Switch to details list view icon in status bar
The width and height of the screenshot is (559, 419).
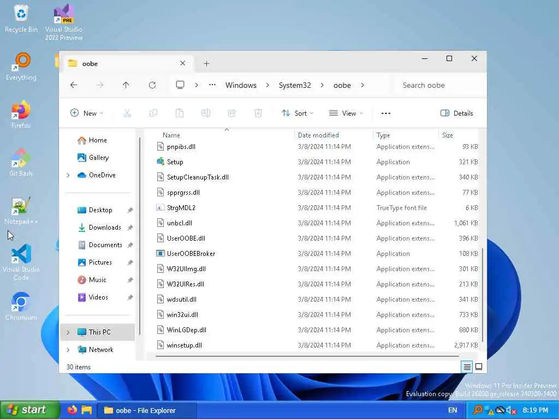point(467,367)
